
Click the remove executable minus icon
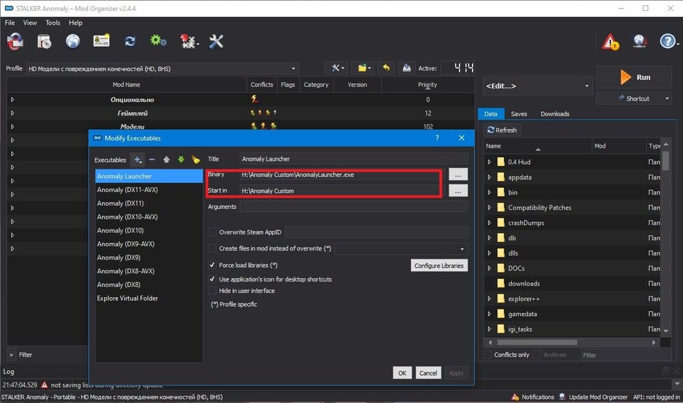(151, 160)
